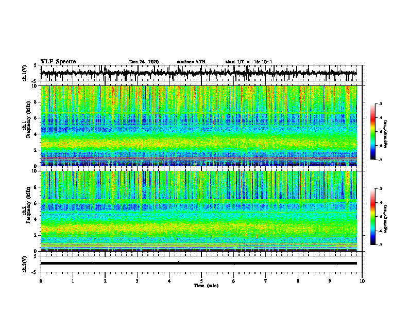Select the ch.1 color bar "log(PSD)" units label
Viewport: 408px width, 315px height.
tap(386, 134)
